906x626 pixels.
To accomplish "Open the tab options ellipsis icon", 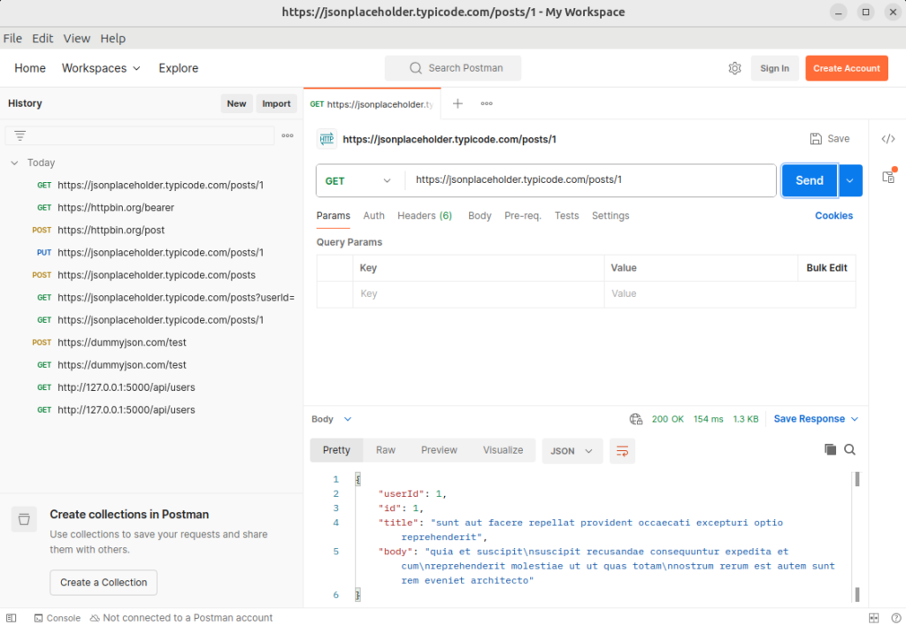I will [487, 103].
